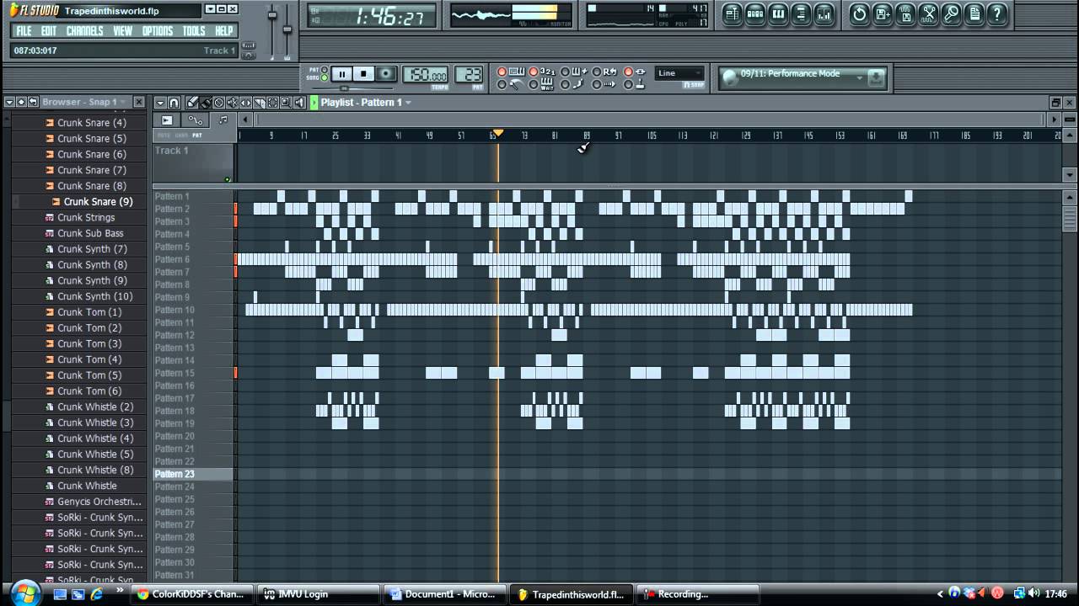
Task: Open the playlist options arrow menu
Action: click(160, 102)
